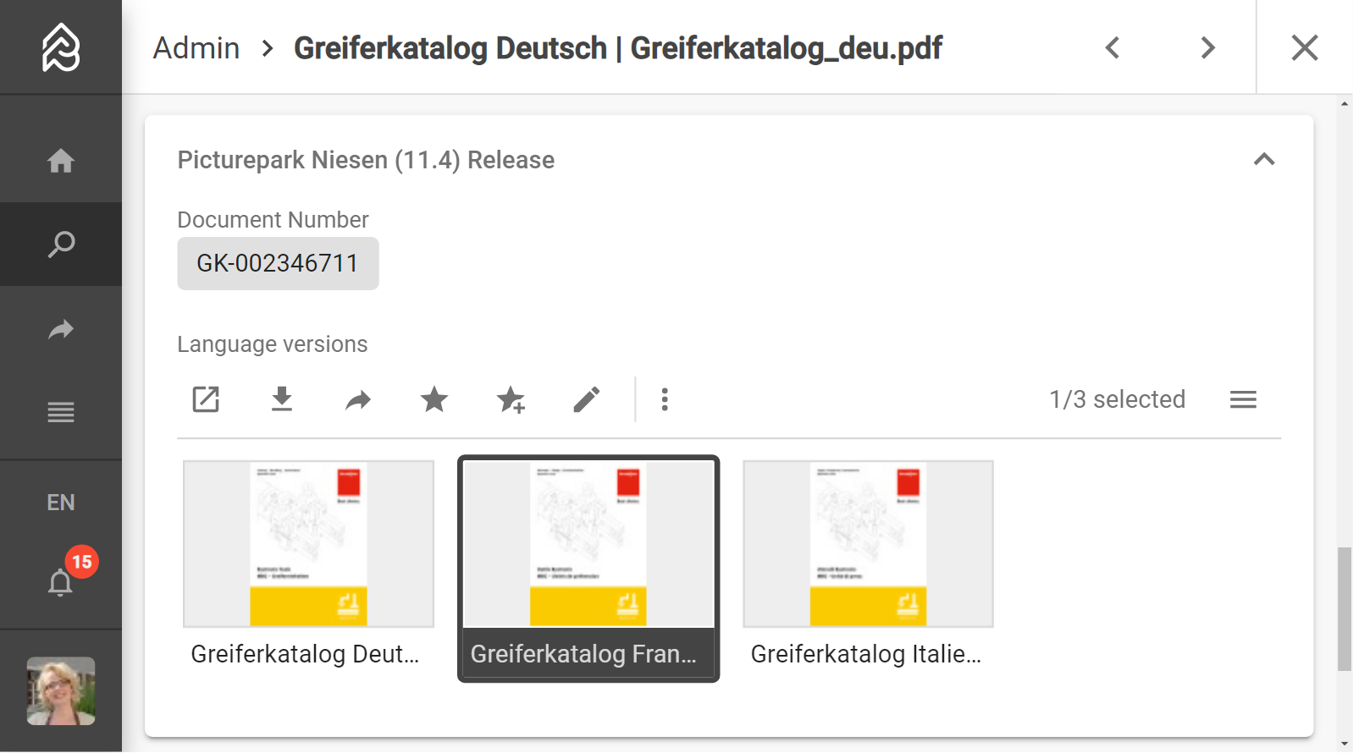Go to the home page icon
The height and width of the screenshot is (753, 1353).
tap(61, 160)
